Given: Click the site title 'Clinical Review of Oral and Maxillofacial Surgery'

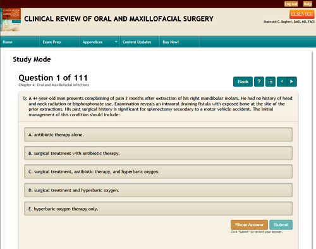Looking at the screenshot, I should [x=119, y=19].
